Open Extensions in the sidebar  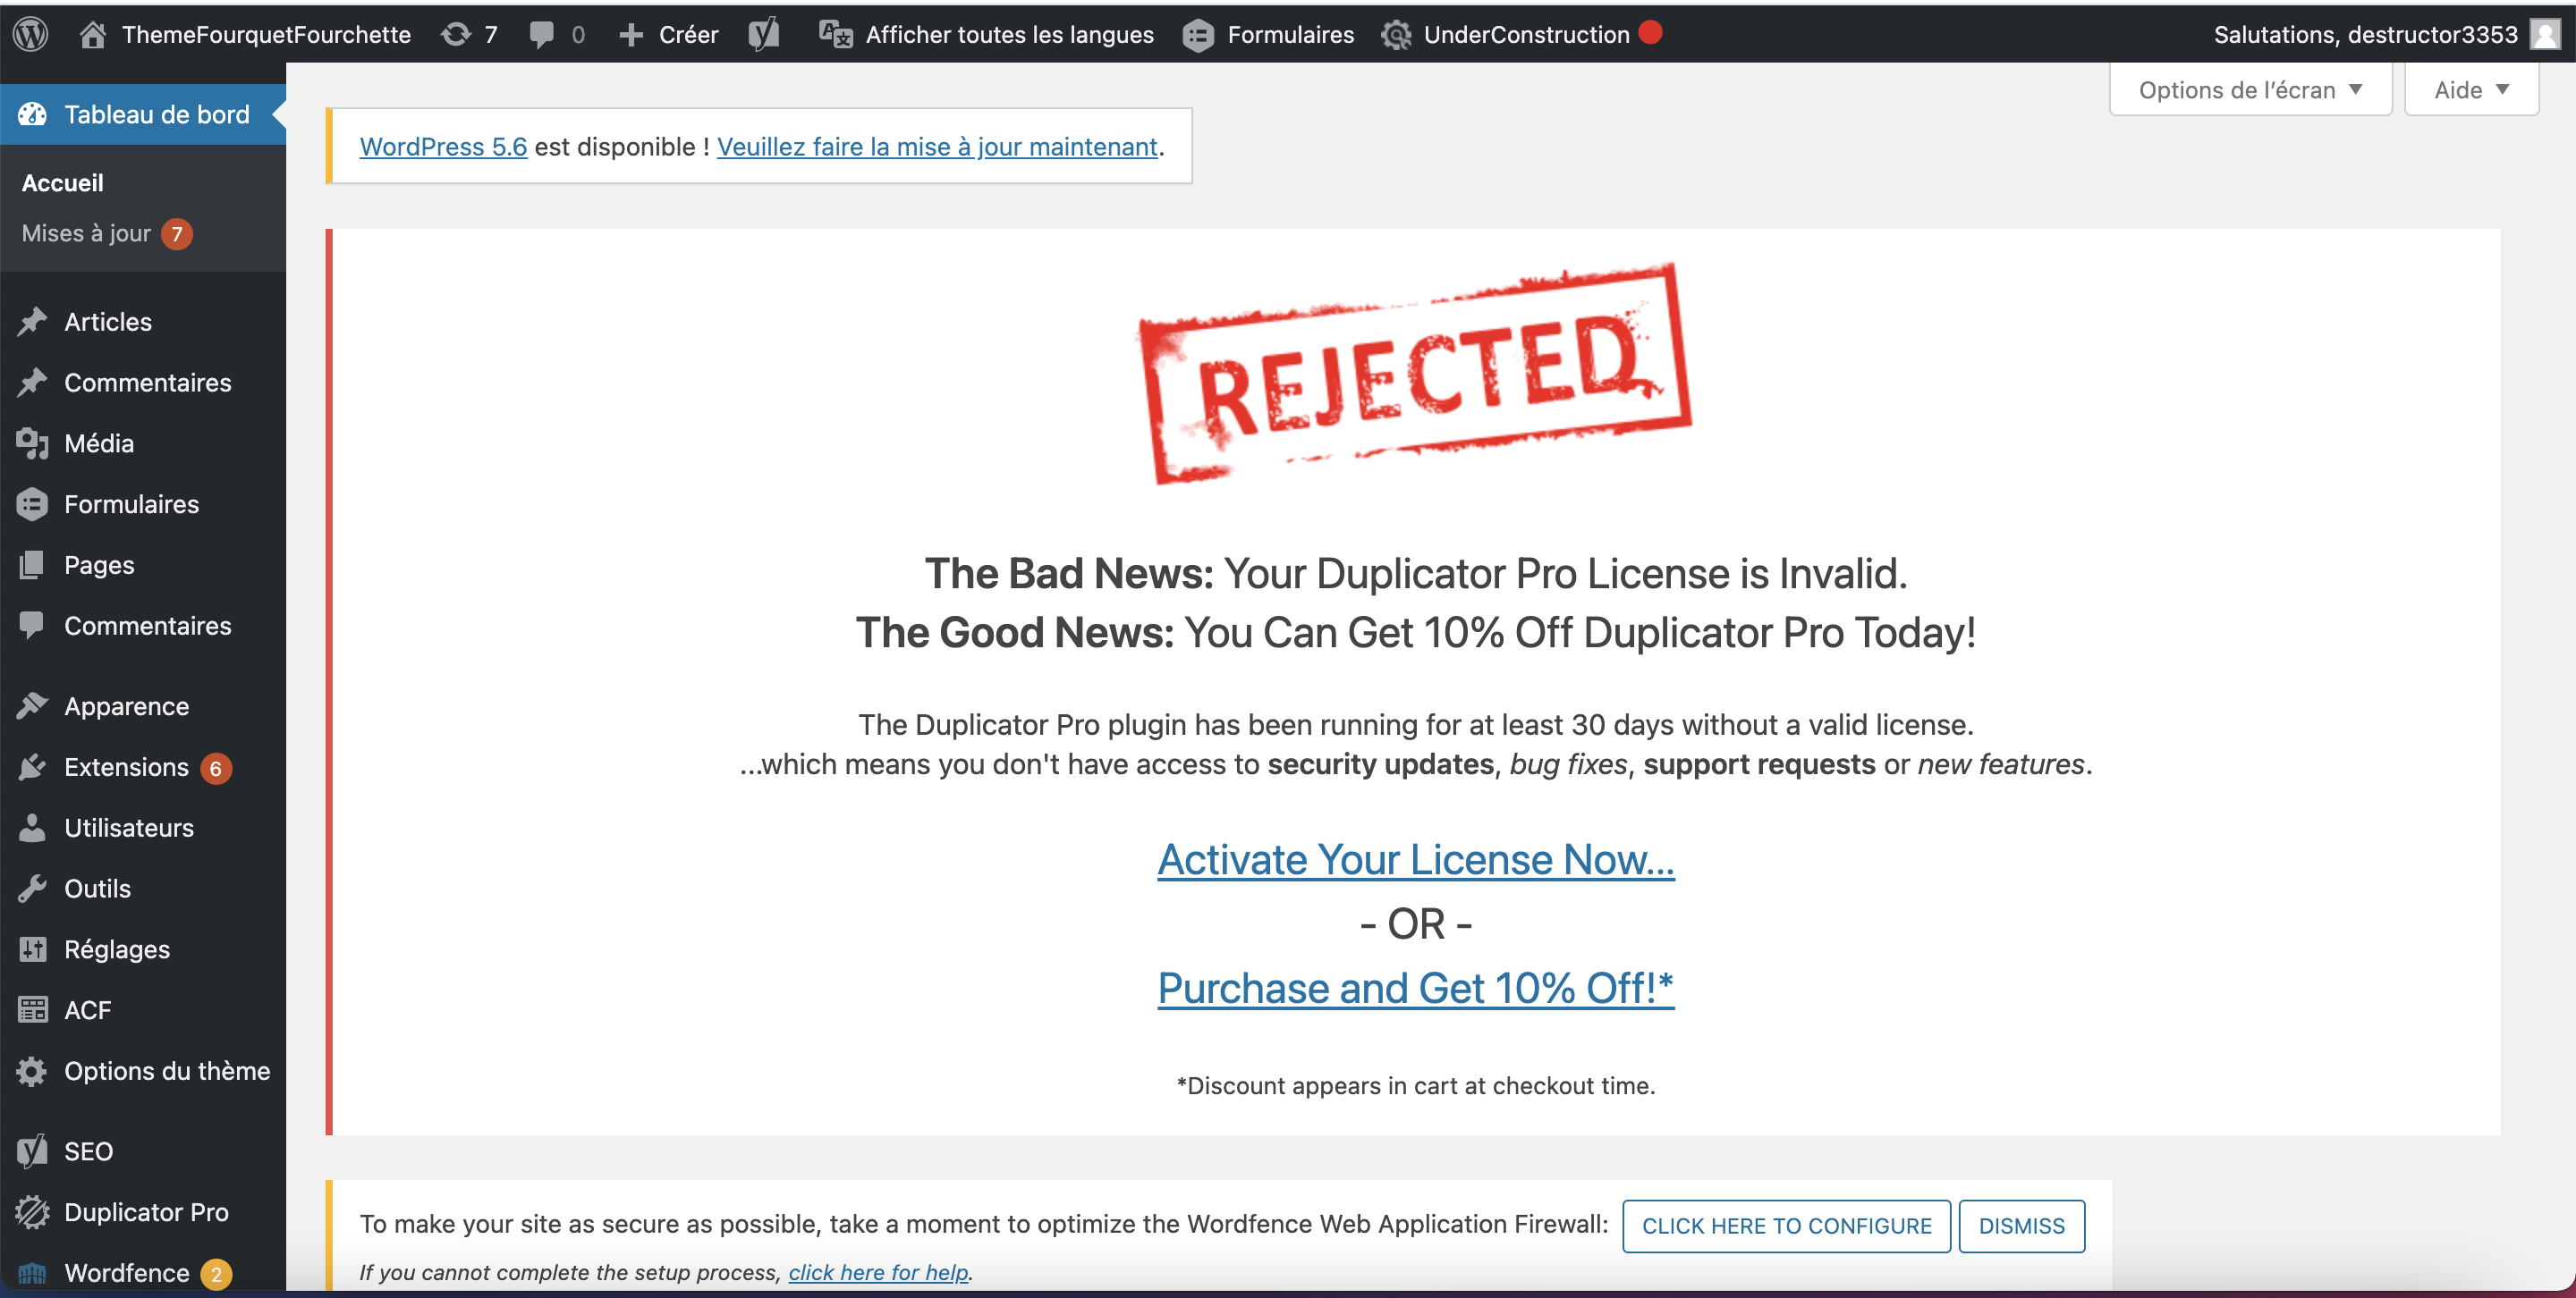pyautogui.click(x=126, y=766)
